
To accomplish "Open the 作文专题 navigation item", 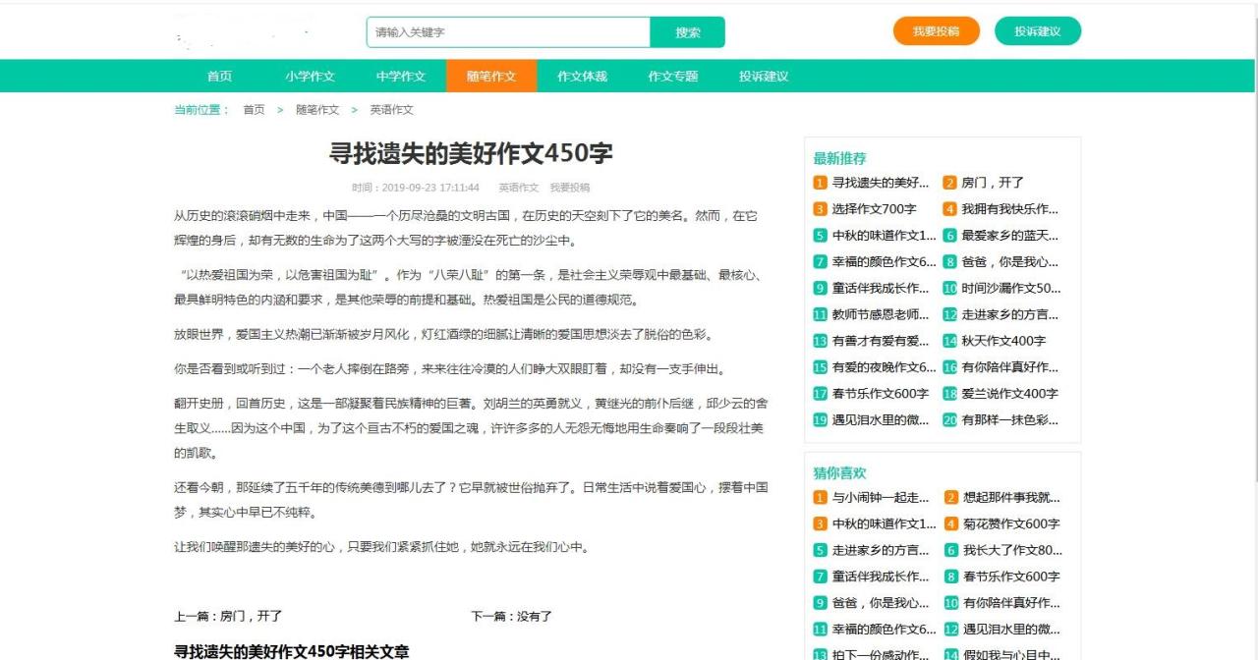I will (672, 76).
